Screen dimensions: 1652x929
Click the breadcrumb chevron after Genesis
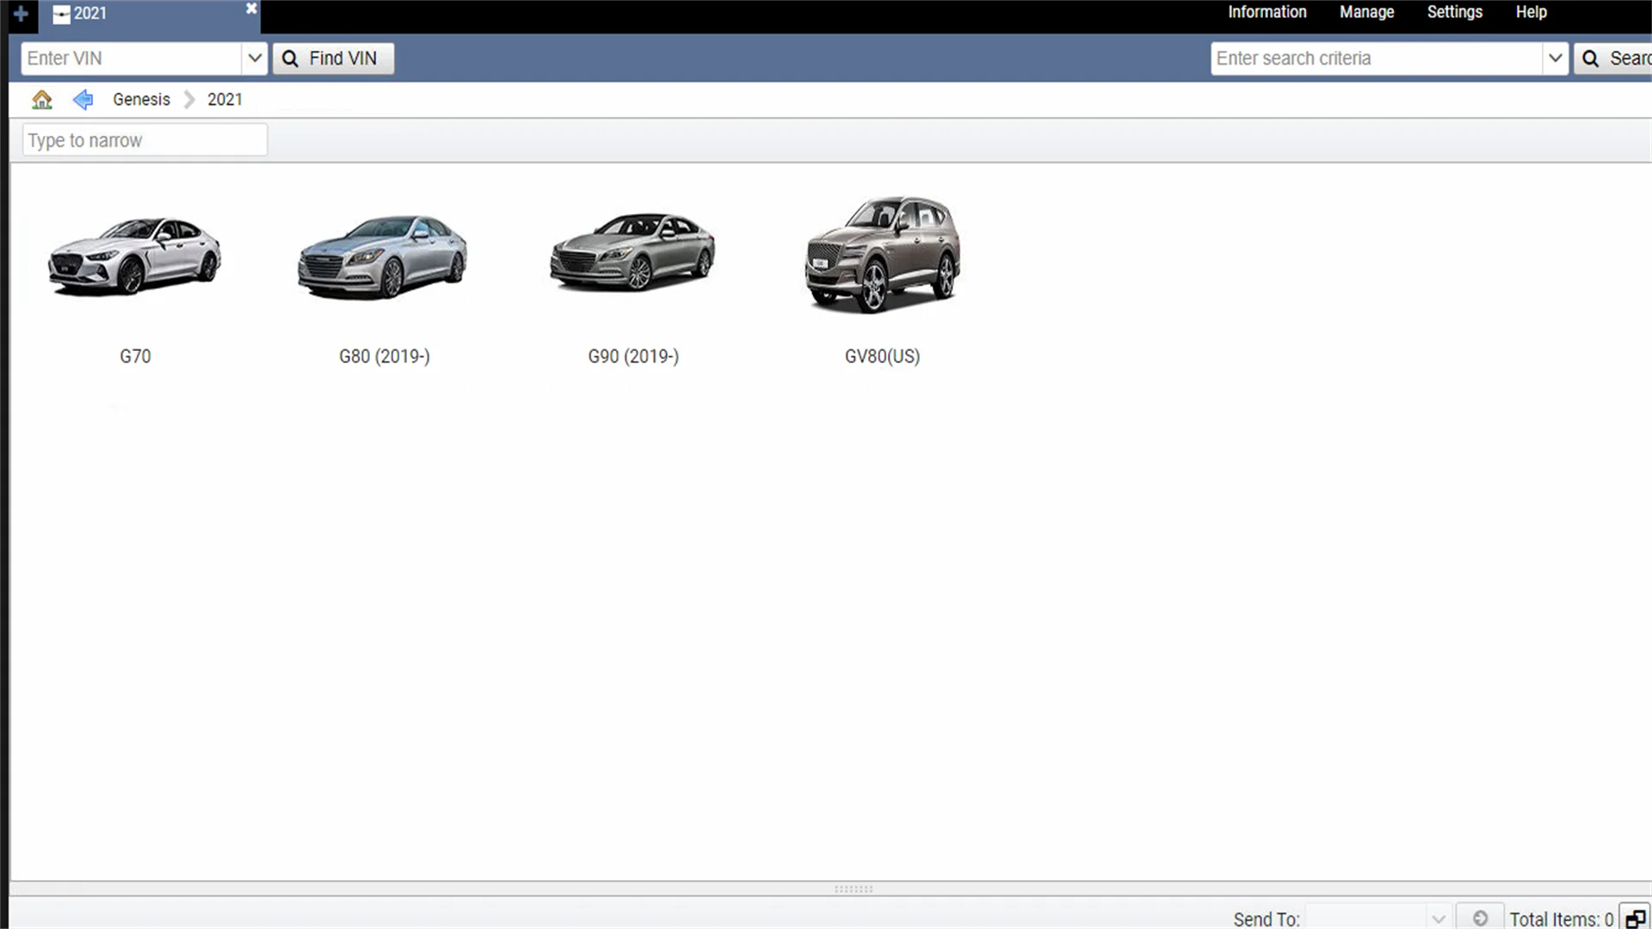[x=189, y=100]
